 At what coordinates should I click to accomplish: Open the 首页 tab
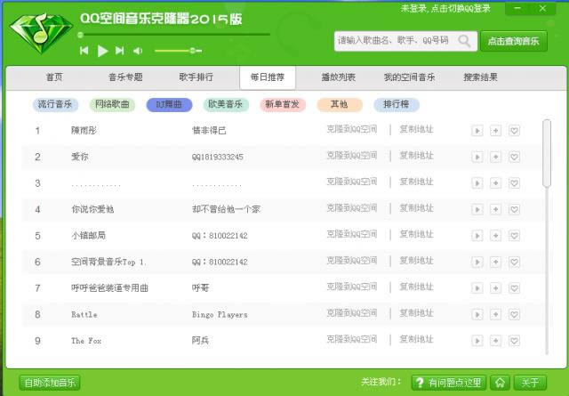click(54, 77)
